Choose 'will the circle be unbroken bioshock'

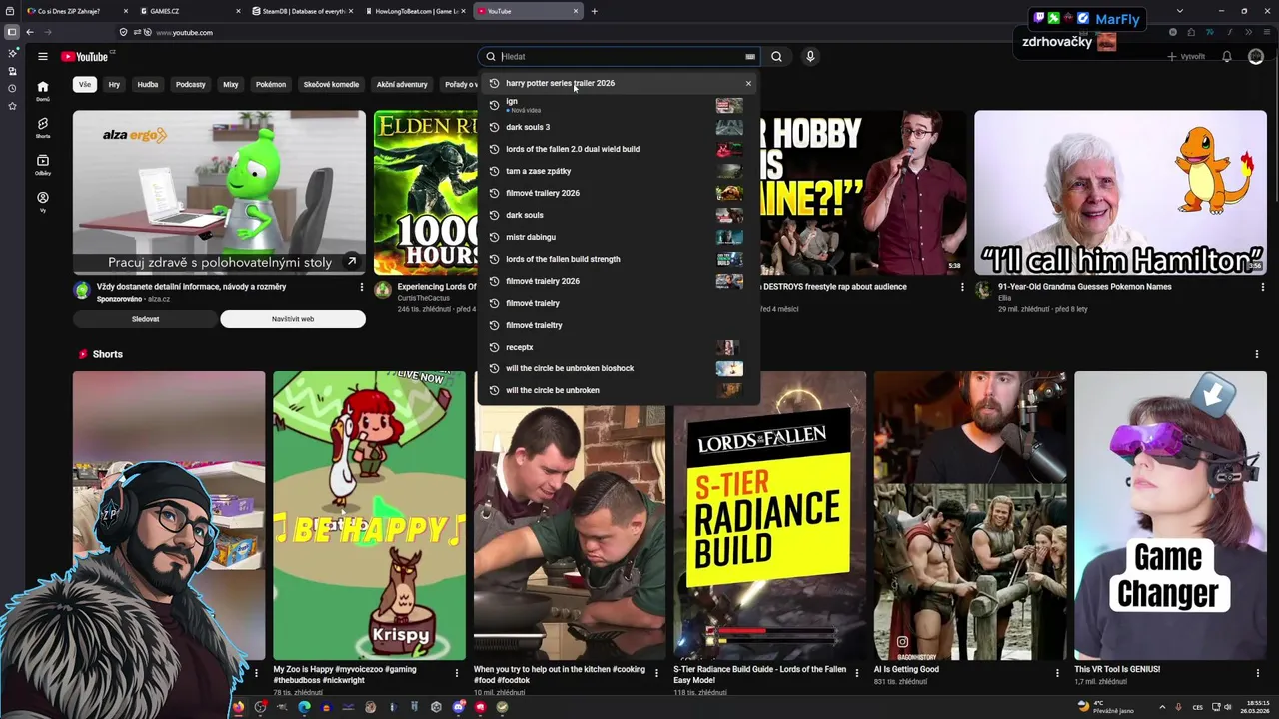pos(620,368)
